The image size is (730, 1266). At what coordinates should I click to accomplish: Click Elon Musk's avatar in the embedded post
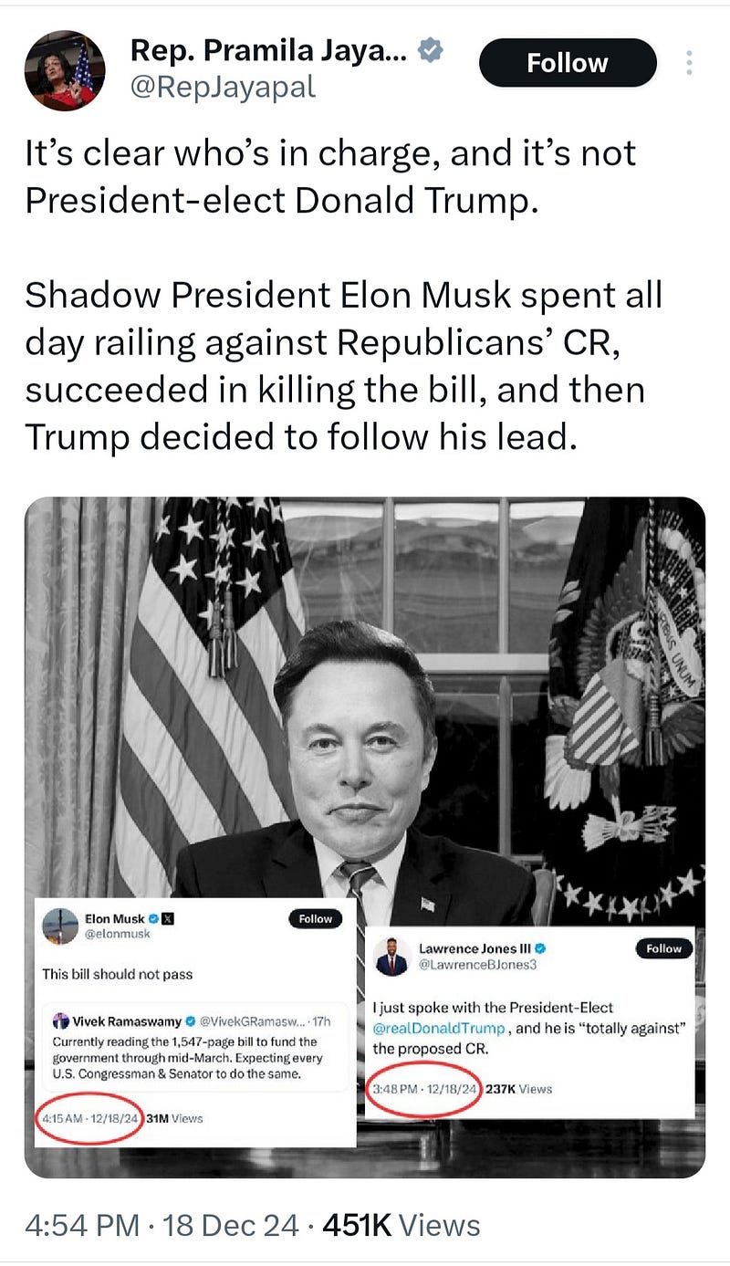click(x=60, y=926)
